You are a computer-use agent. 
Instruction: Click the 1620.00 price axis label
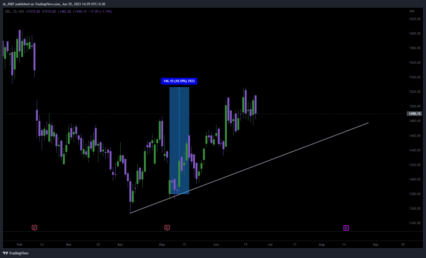pos(415,19)
